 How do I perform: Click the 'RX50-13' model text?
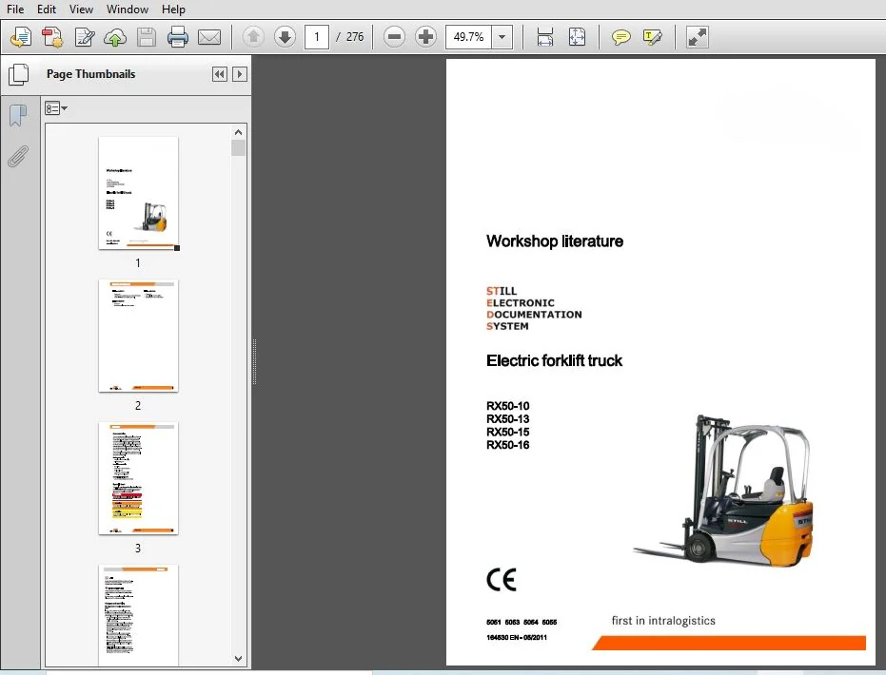507,418
